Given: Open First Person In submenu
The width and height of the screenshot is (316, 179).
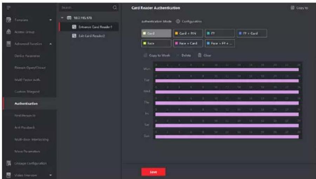Looking at the screenshot, I should 25,115.
